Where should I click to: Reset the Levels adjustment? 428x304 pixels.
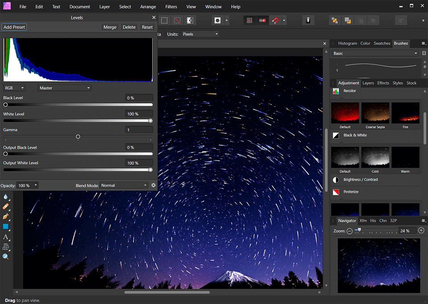[x=147, y=27]
